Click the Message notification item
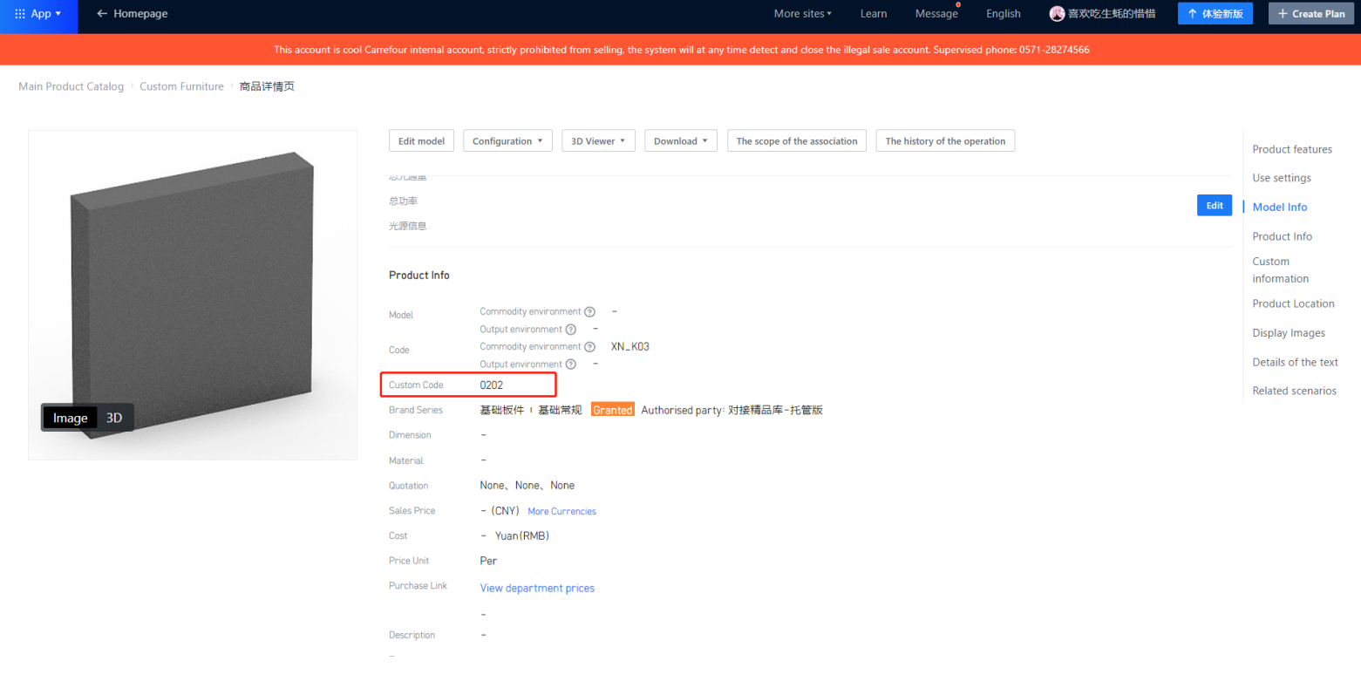This screenshot has height=695, width=1361. click(936, 14)
